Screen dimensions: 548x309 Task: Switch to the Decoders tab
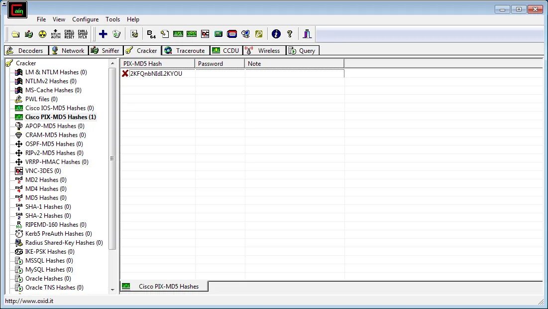[x=25, y=50]
